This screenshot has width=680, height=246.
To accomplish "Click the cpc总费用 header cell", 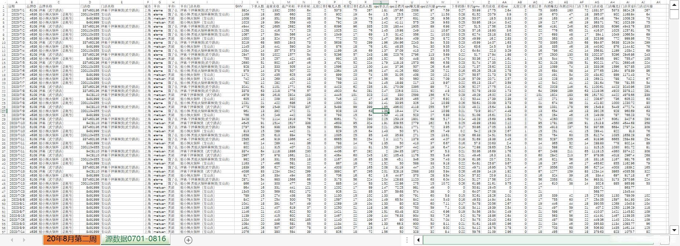I will (397, 6).
